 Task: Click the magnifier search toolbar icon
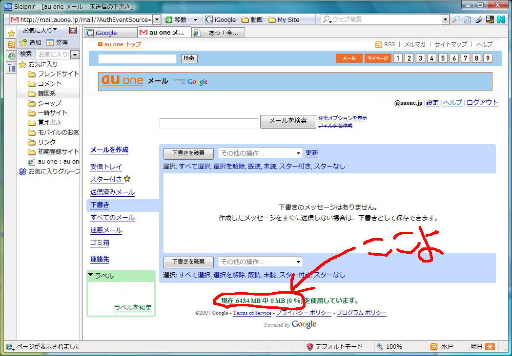coord(456,19)
